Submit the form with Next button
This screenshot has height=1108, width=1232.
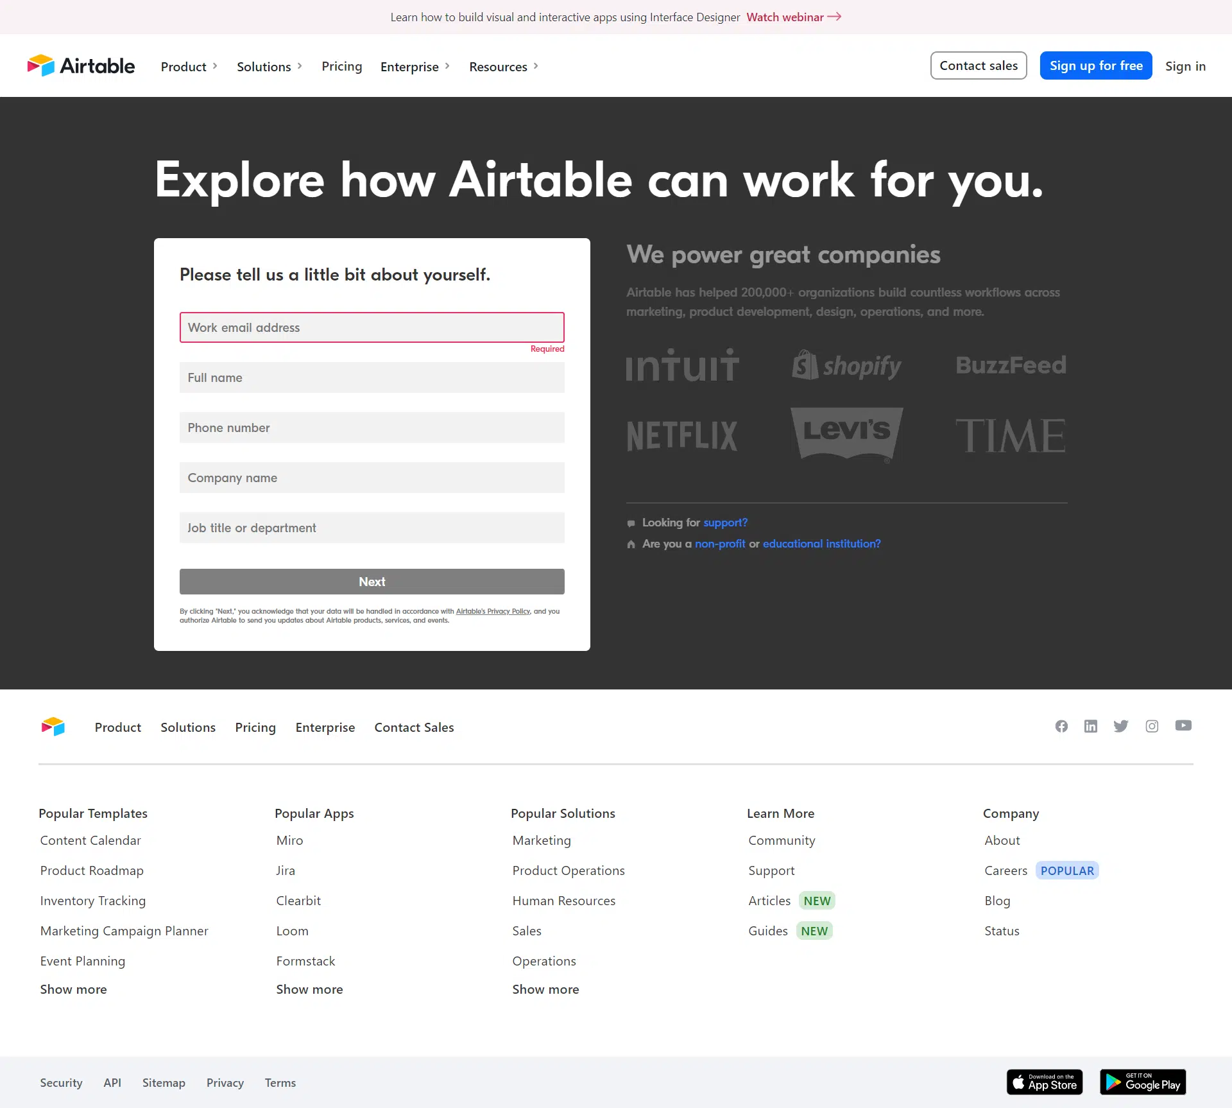tap(372, 582)
